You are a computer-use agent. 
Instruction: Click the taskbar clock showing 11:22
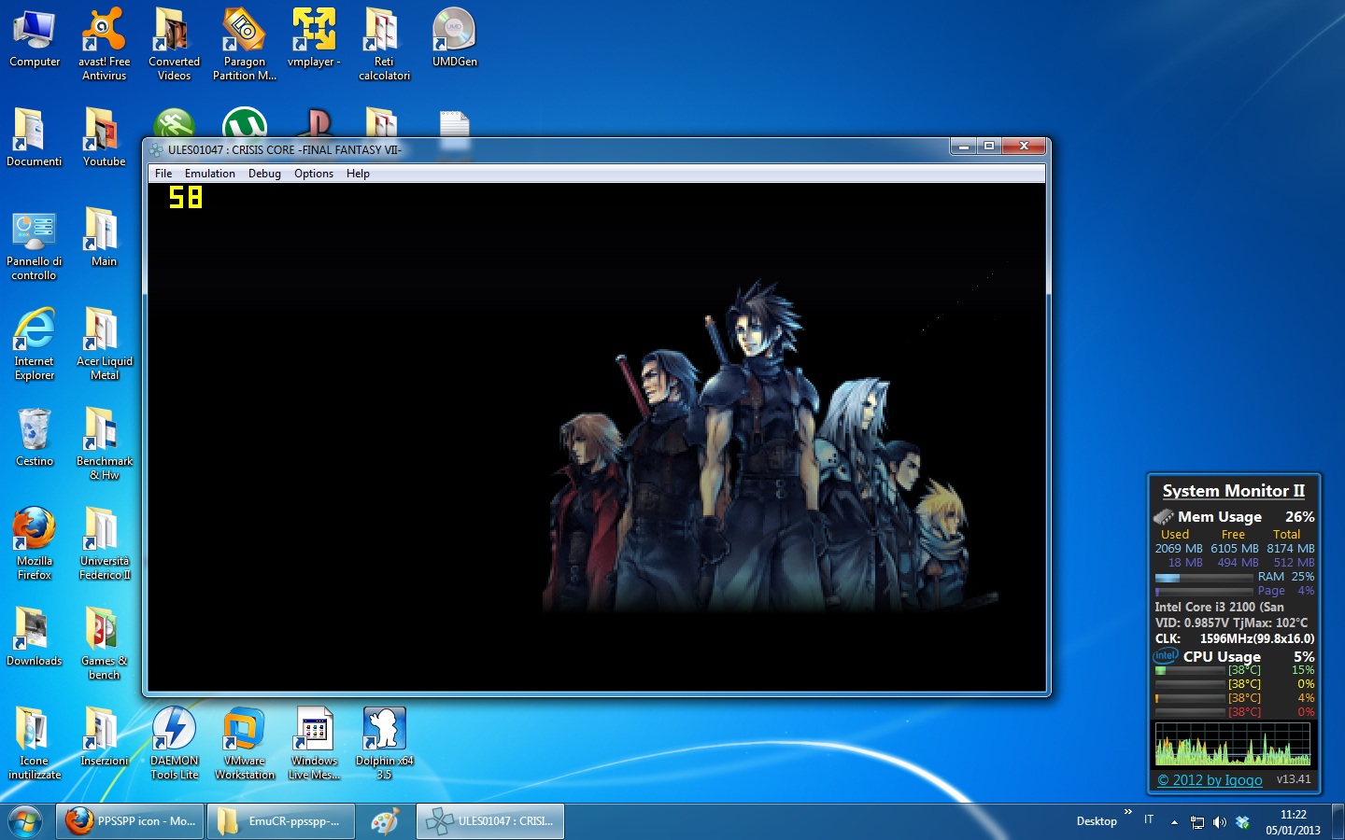click(x=1293, y=822)
